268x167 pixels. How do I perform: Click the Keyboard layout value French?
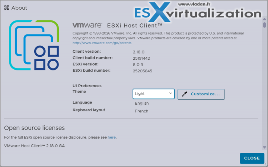[x=141, y=111]
